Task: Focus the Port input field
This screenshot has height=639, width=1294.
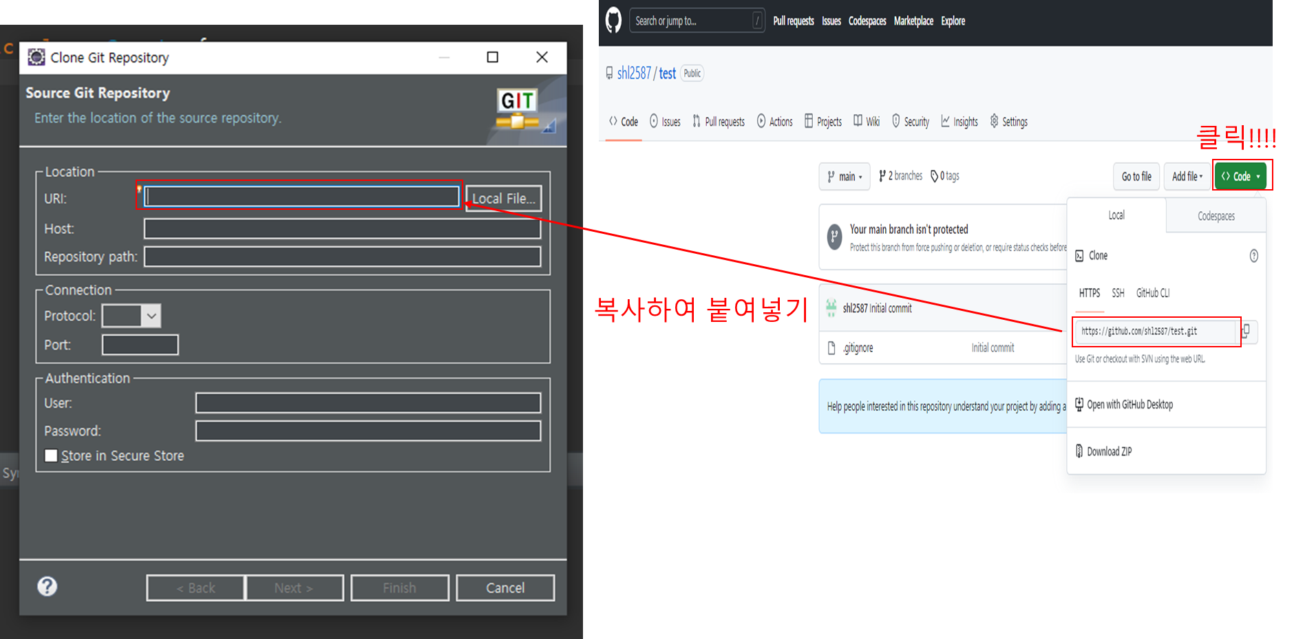Action: tap(140, 345)
